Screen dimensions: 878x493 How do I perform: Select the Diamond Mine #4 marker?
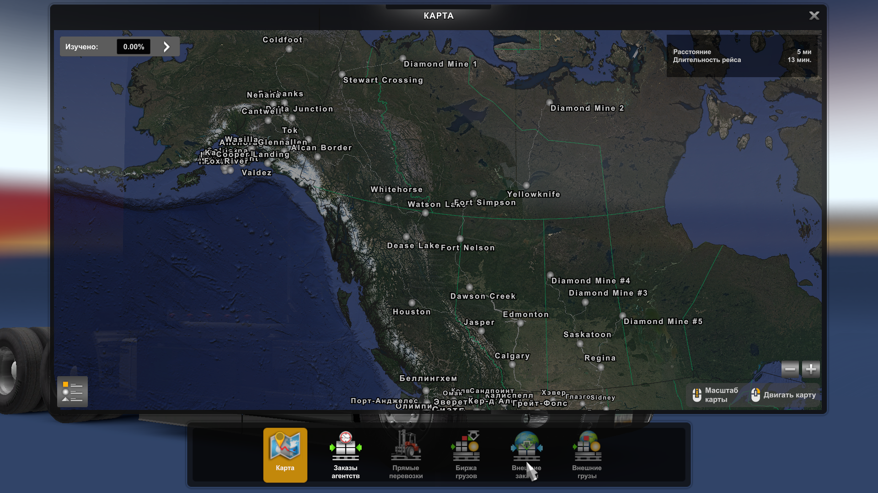click(x=550, y=275)
